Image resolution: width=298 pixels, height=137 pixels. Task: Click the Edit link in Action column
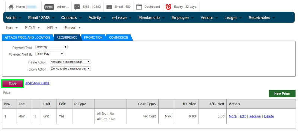(x=243, y=116)
